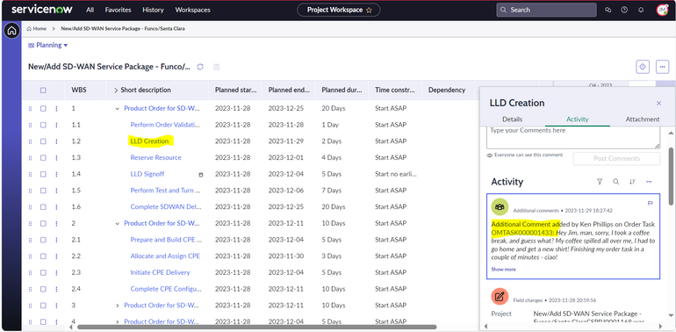Open the Reserve Resource task link

tap(155, 158)
